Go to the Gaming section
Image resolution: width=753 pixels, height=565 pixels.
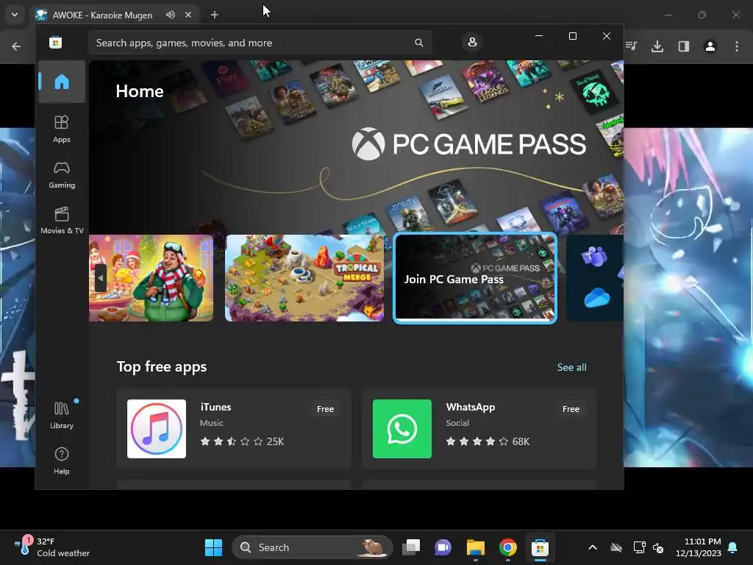[62, 175]
